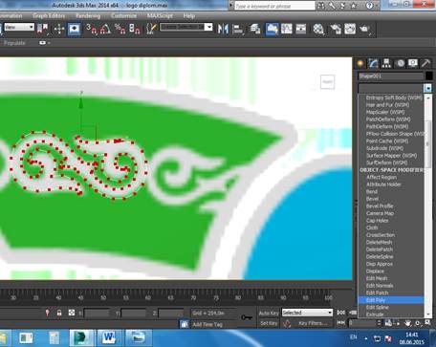The width and height of the screenshot is (436, 347).
Task: Click the Microsoft Word taskbar icon
Action: pos(109,338)
